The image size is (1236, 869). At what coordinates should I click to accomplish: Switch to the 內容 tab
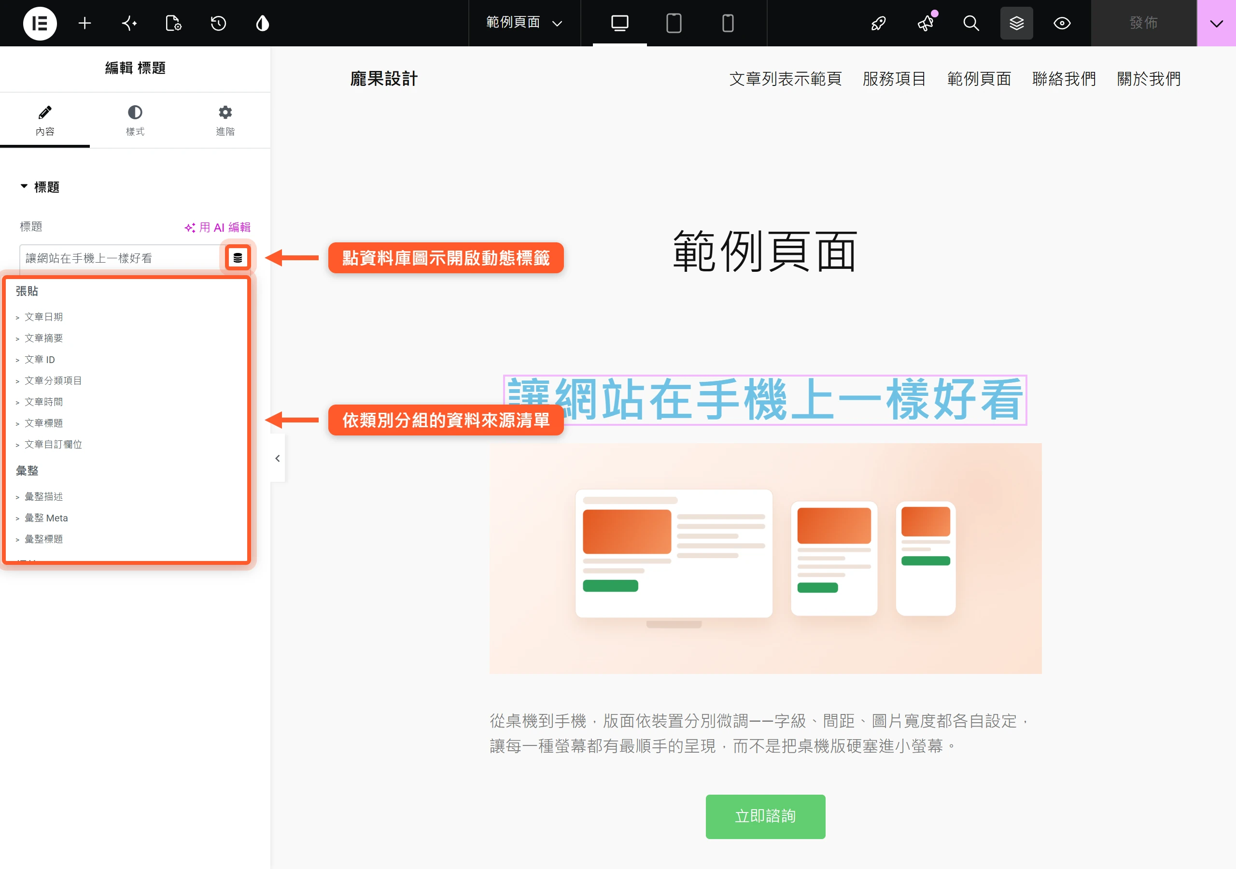pyautogui.click(x=45, y=121)
